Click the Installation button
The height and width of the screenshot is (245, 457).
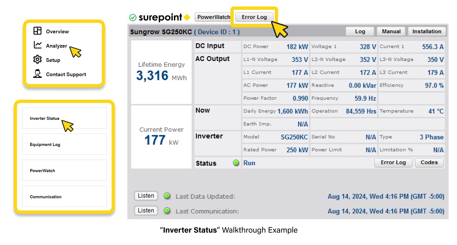[427, 31]
